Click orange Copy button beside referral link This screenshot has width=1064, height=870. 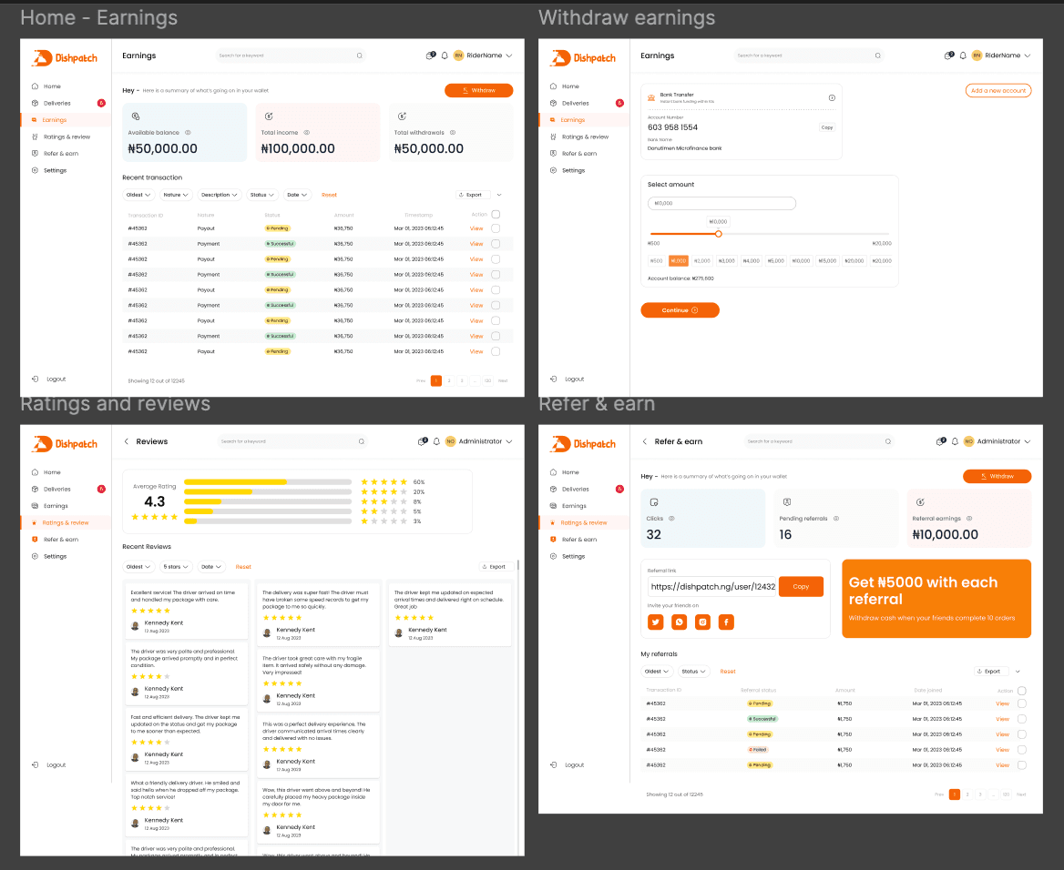point(802,587)
